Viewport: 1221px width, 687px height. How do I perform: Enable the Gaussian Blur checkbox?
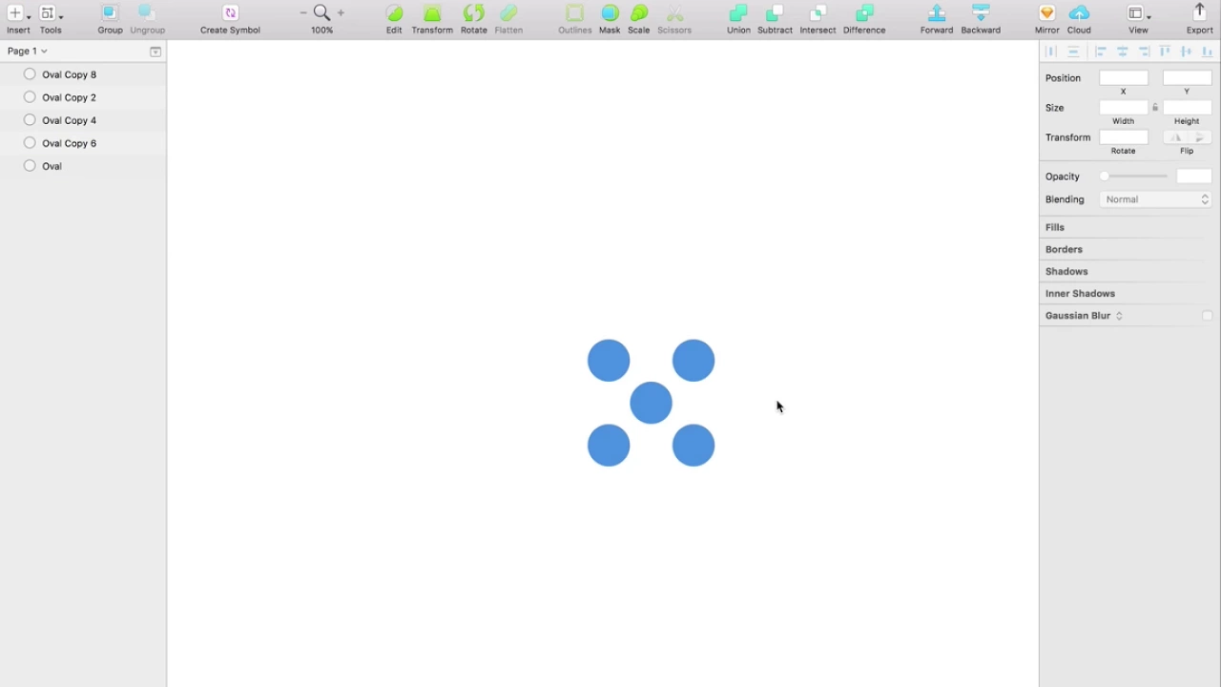pos(1207,316)
